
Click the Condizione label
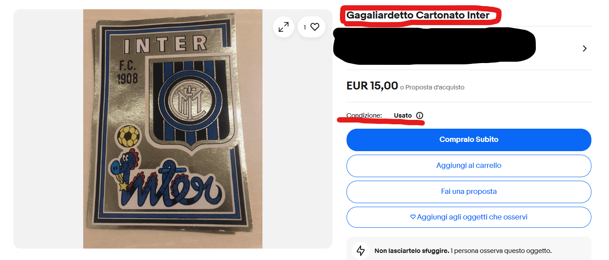pyautogui.click(x=364, y=115)
